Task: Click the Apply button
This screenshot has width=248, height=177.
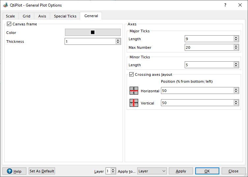Action: [x=181, y=171]
